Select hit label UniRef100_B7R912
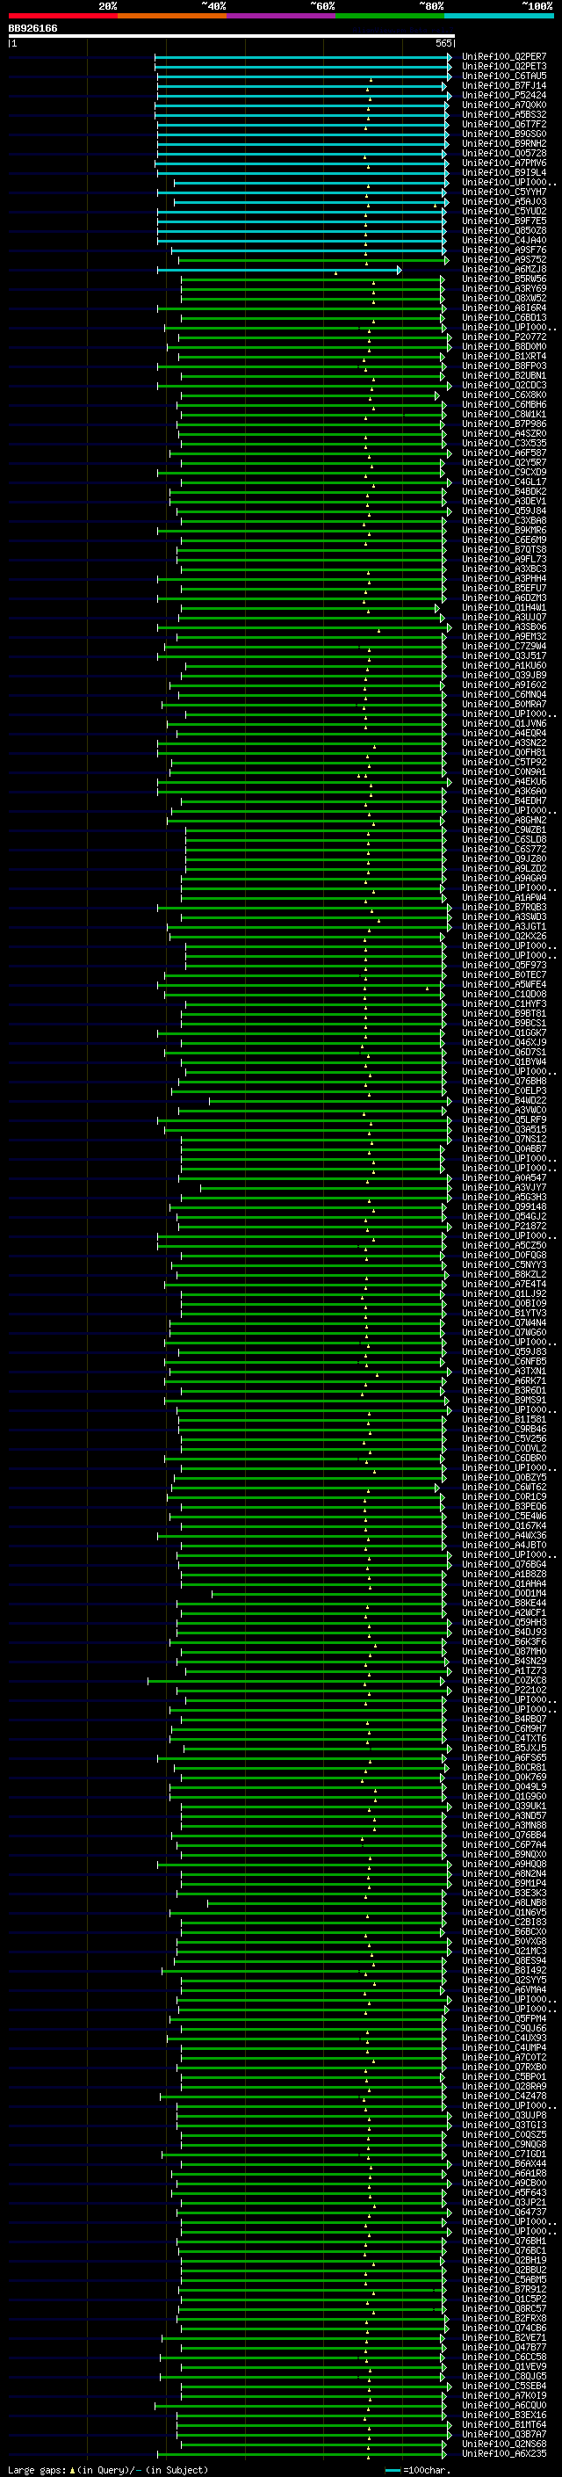The width and height of the screenshot is (562, 2477). (504, 2289)
